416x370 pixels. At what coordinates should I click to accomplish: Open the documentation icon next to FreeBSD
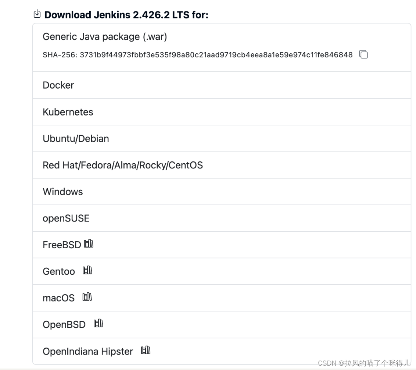tap(89, 243)
